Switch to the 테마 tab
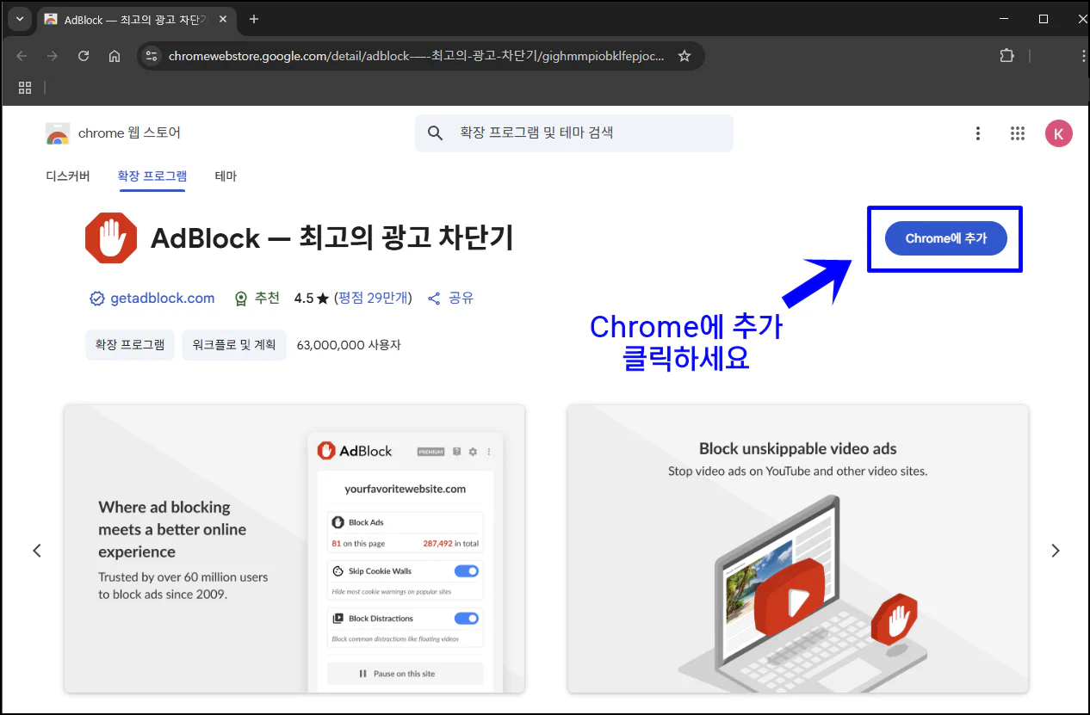Viewport: 1090px width, 715px height. click(x=226, y=176)
